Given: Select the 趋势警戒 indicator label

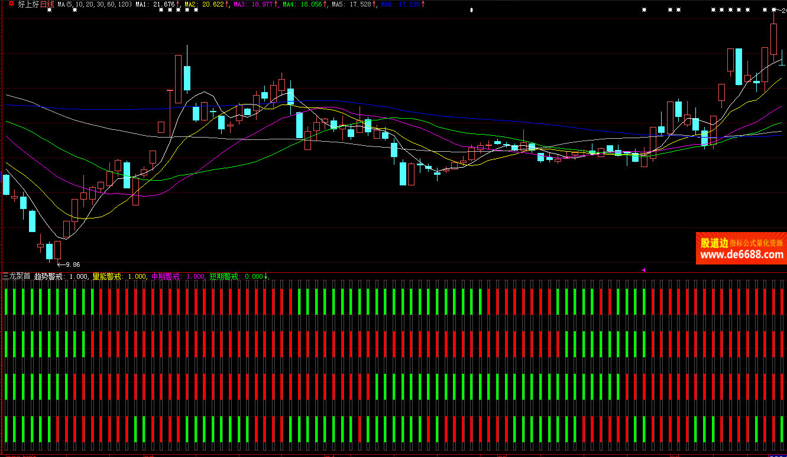Looking at the screenshot, I should pyautogui.click(x=49, y=276).
